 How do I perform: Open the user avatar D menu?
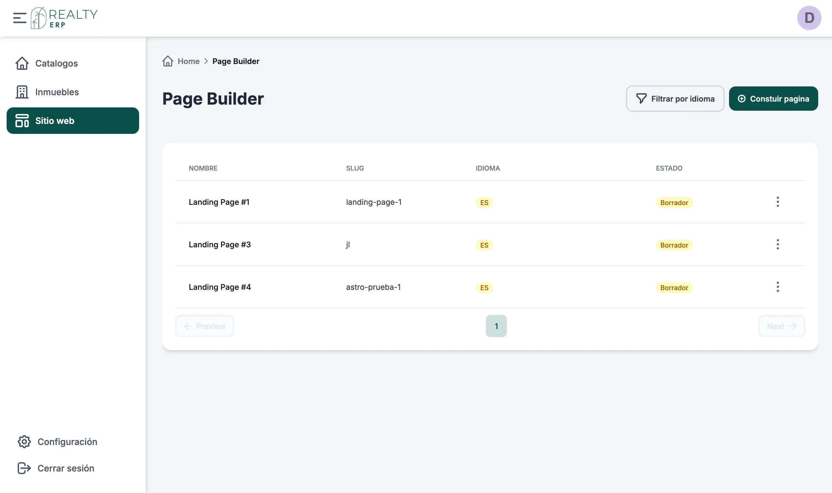(809, 18)
